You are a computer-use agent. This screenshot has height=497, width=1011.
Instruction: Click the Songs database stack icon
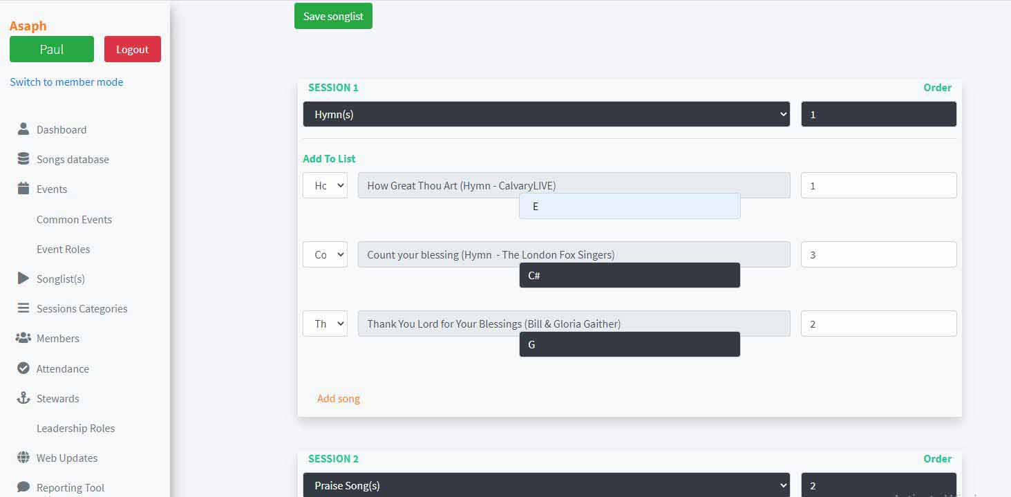tap(23, 159)
